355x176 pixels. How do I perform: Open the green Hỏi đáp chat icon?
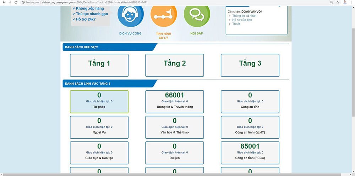197,15
